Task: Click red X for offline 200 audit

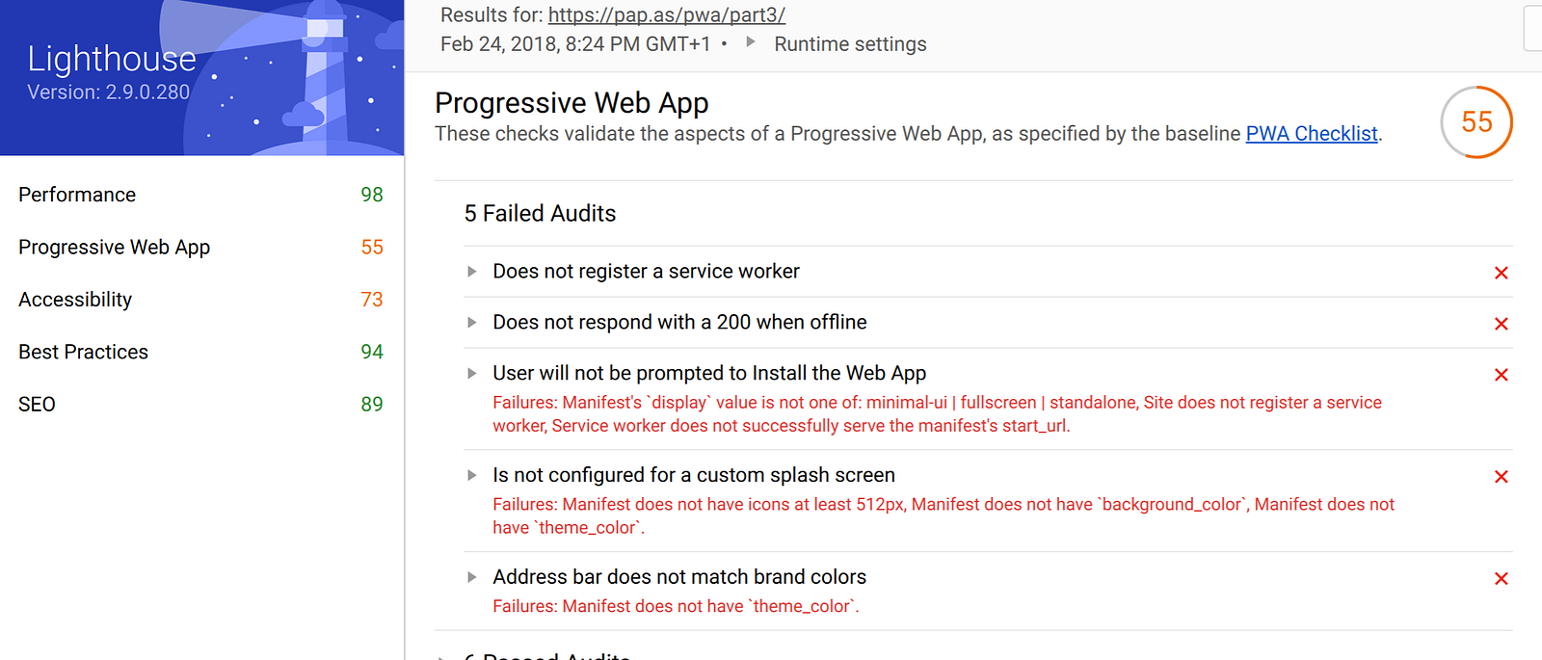Action: click(x=1501, y=324)
